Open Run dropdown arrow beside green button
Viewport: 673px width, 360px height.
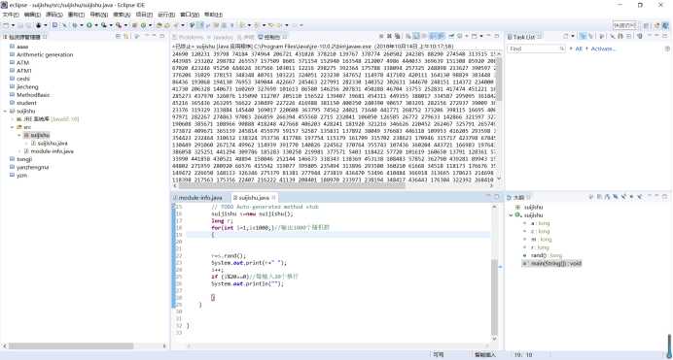point(96,25)
